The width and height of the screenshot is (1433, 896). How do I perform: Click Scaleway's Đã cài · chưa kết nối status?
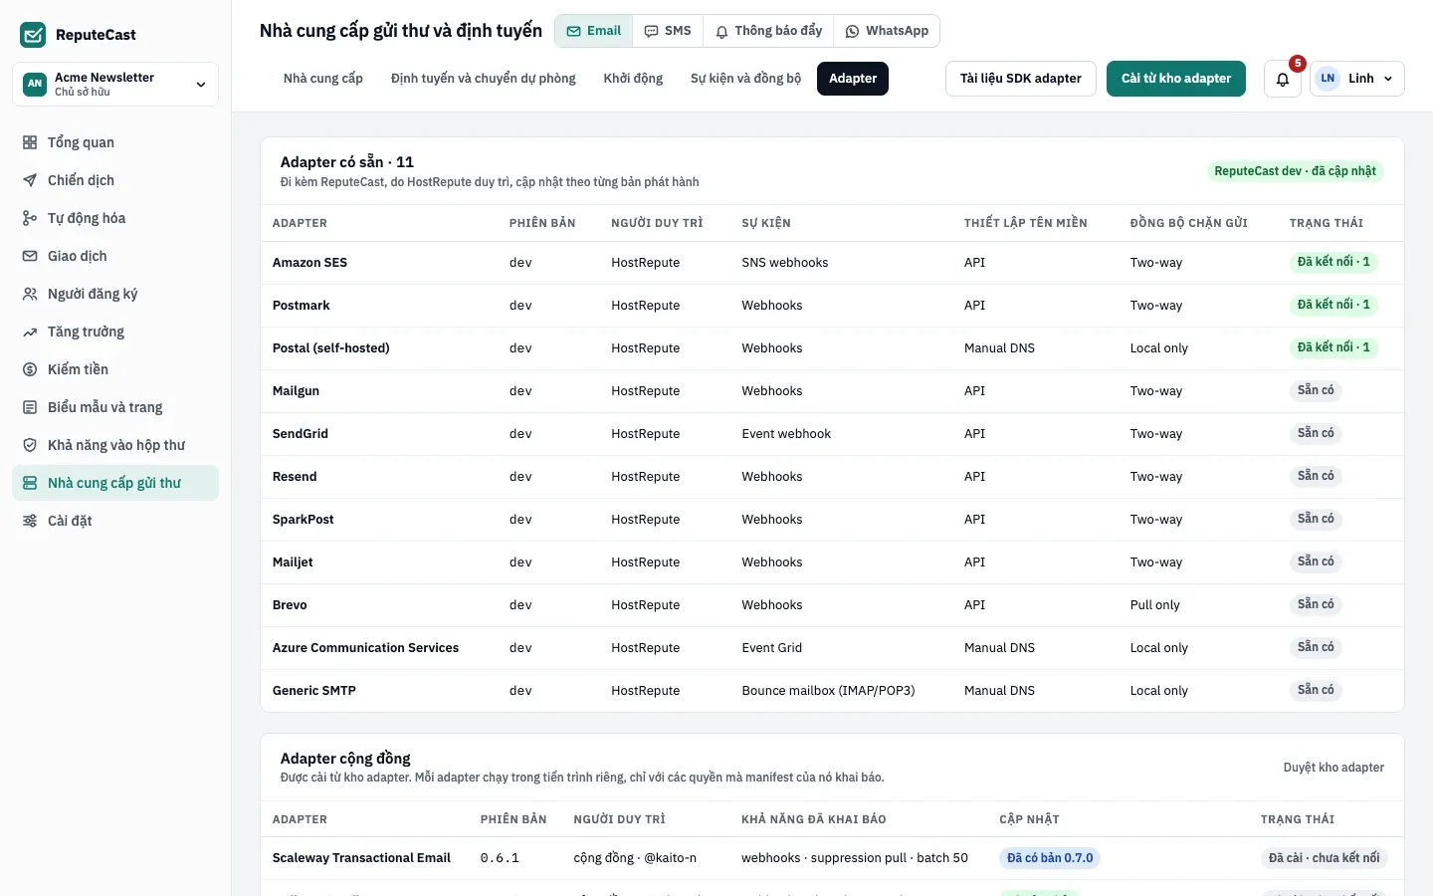point(1324,858)
